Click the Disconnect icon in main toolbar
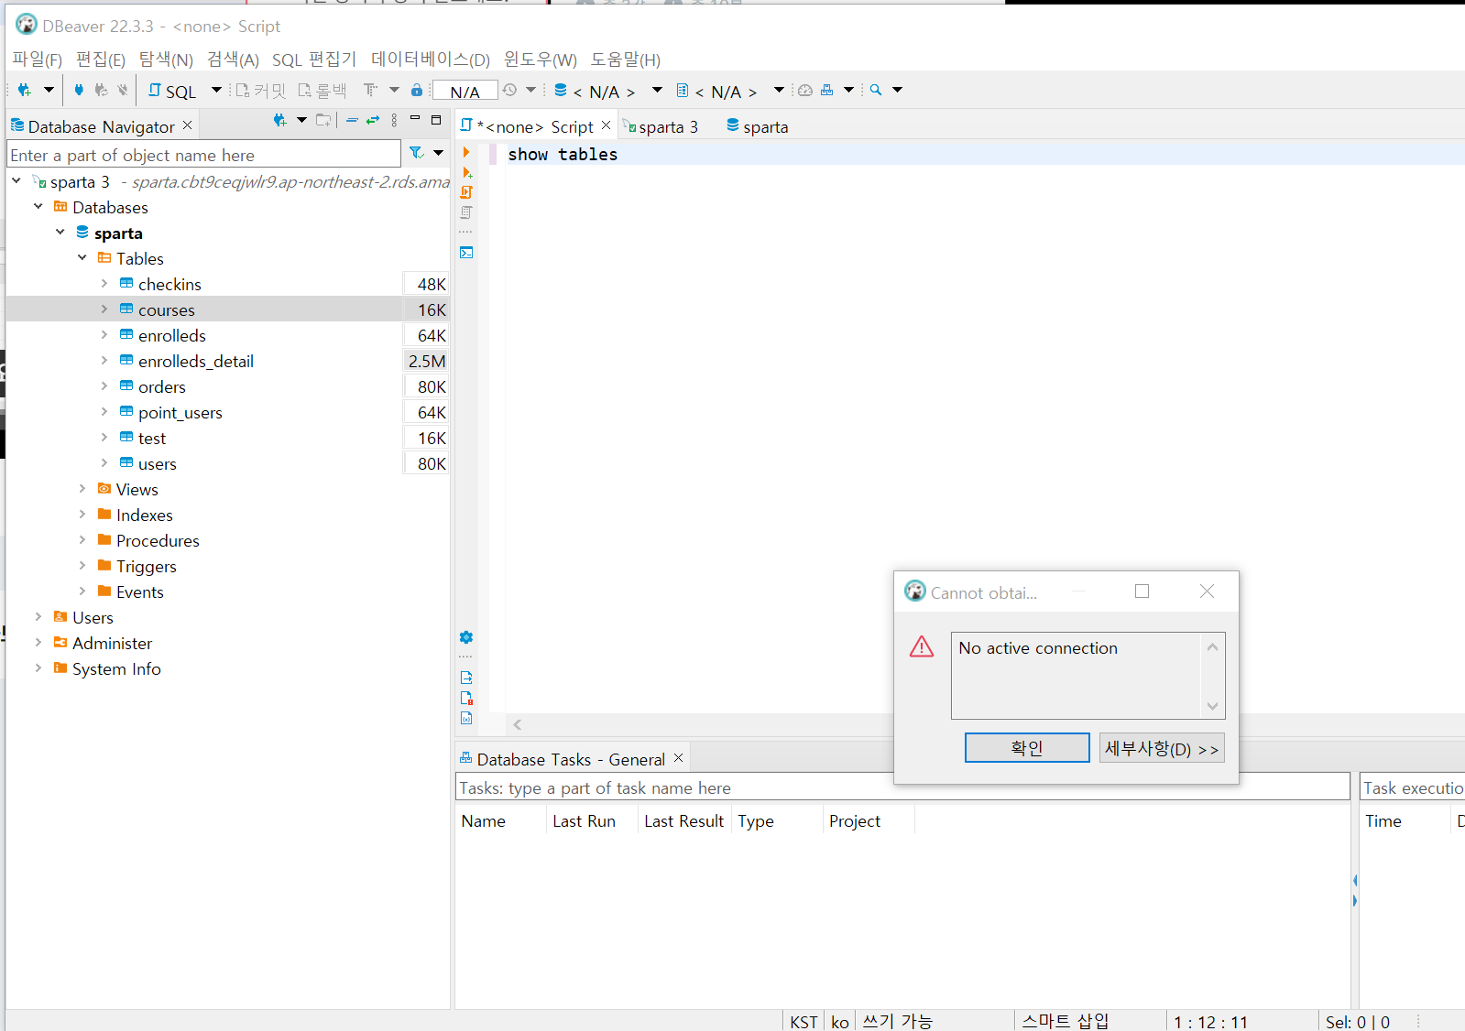The width and height of the screenshot is (1465, 1031). tap(123, 90)
